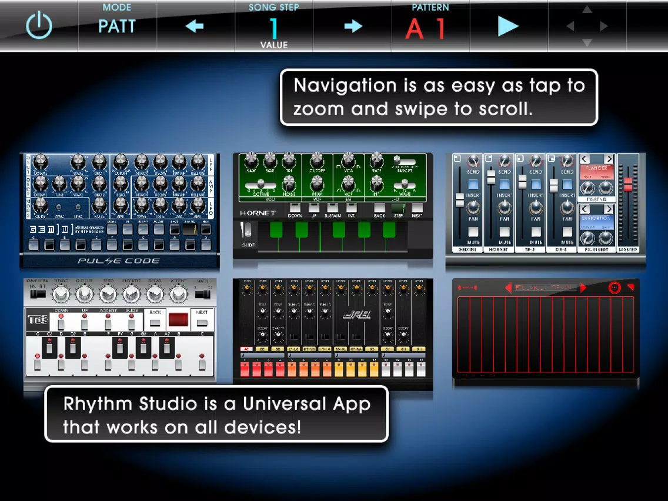Screen dimensions: 668x501
Task: Mute the TB-3 mixer channel
Action: point(536,232)
